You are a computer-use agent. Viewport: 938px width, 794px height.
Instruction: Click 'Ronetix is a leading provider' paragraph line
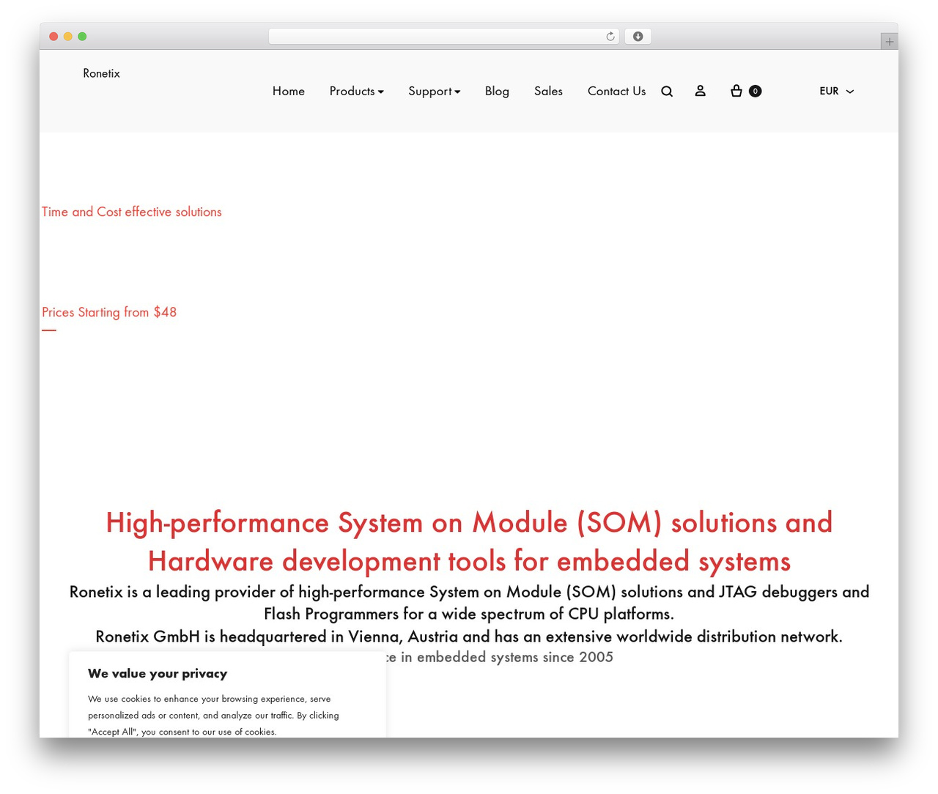pyautogui.click(x=469, y=602)
